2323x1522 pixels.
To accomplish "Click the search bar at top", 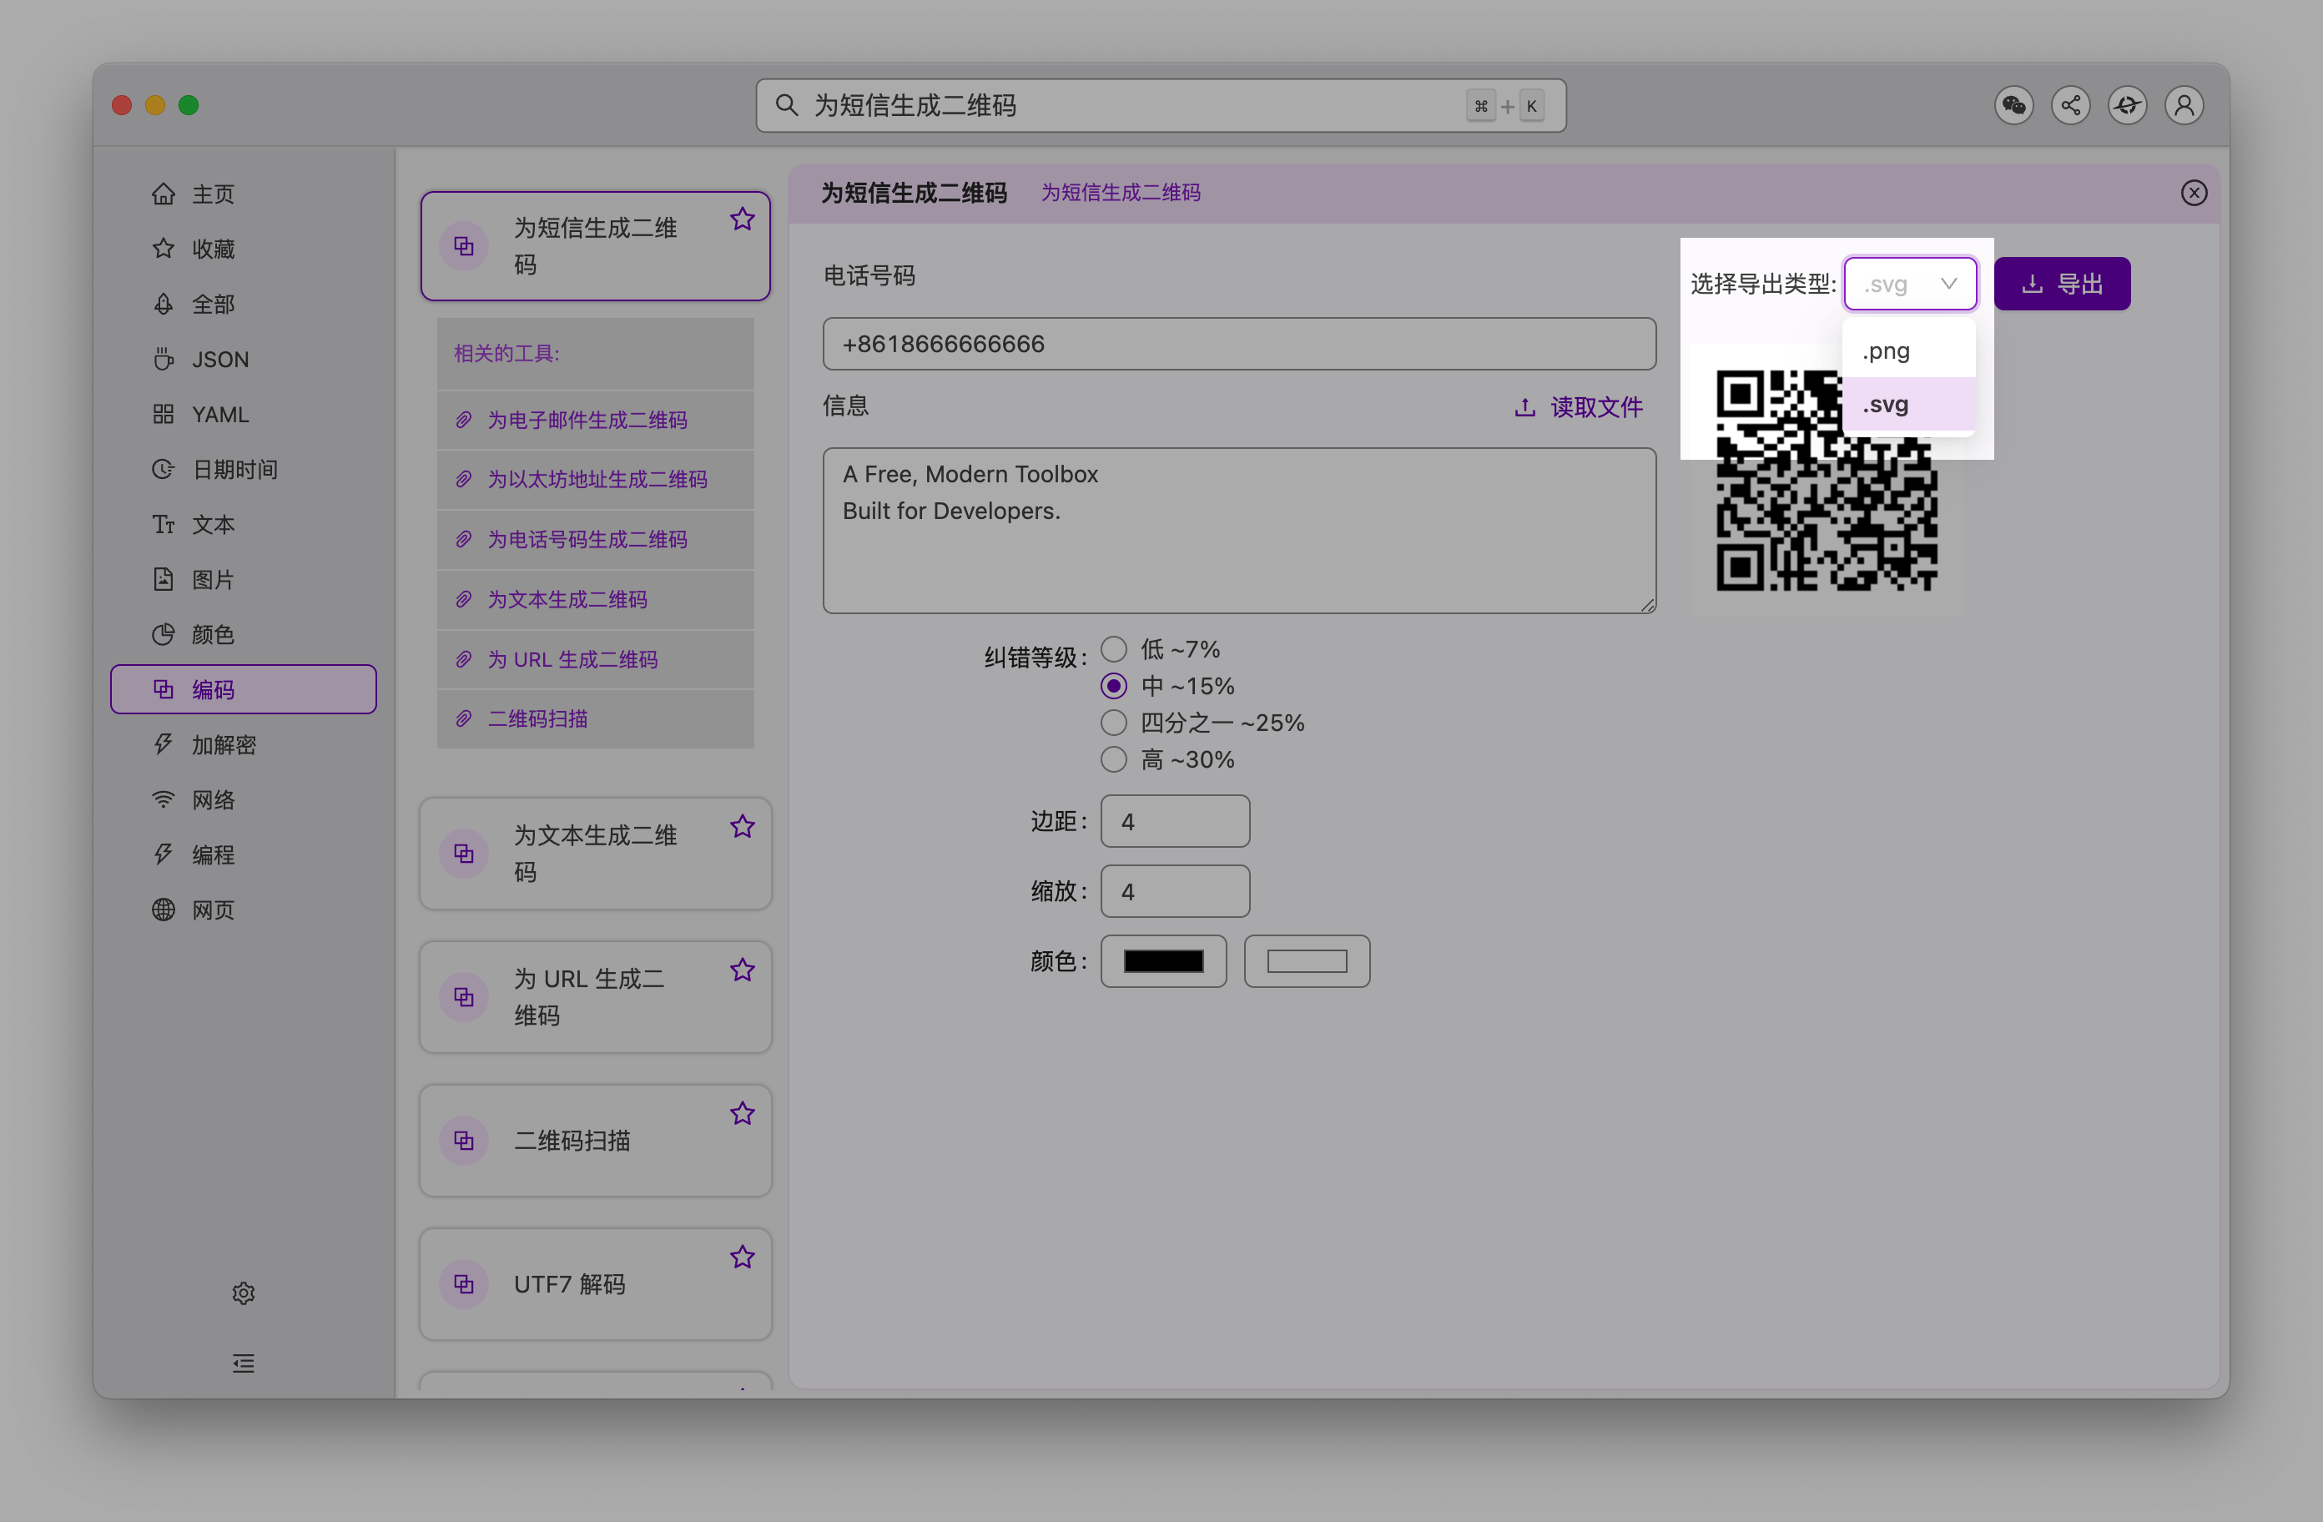I will pos(1161,105).
